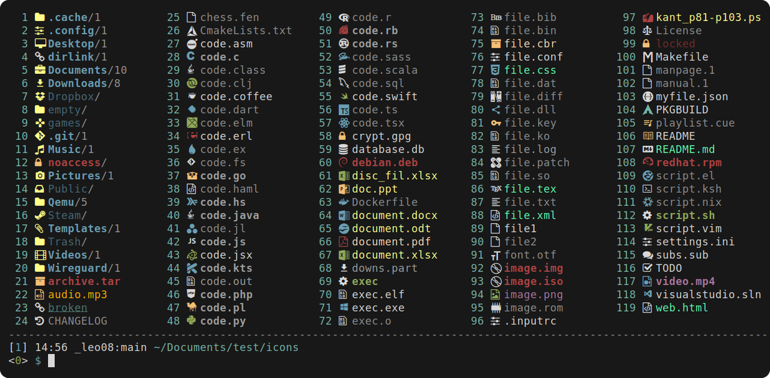This screenshot has width=770, height=378.
Task: Click the Swift bird icon for code.swift
Action: point(343,97)
